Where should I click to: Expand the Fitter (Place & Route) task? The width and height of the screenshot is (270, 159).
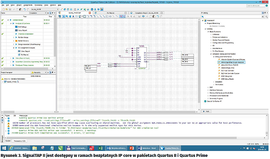click(x=10, y=58)
